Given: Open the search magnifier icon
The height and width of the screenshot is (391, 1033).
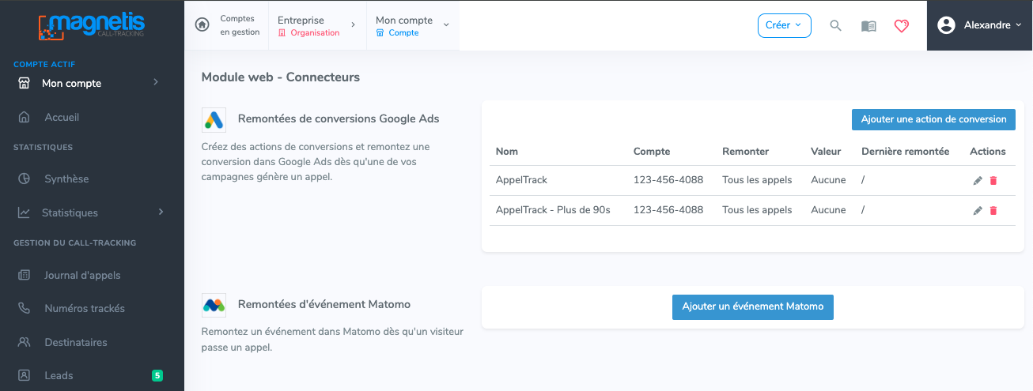Looking at the screenshot, I should 835,25.
